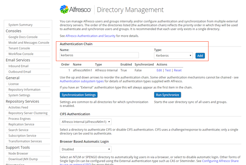Screen dimensions: 246x165
Task: Open the Authentication subsystem types link
Action: [82, 81]
